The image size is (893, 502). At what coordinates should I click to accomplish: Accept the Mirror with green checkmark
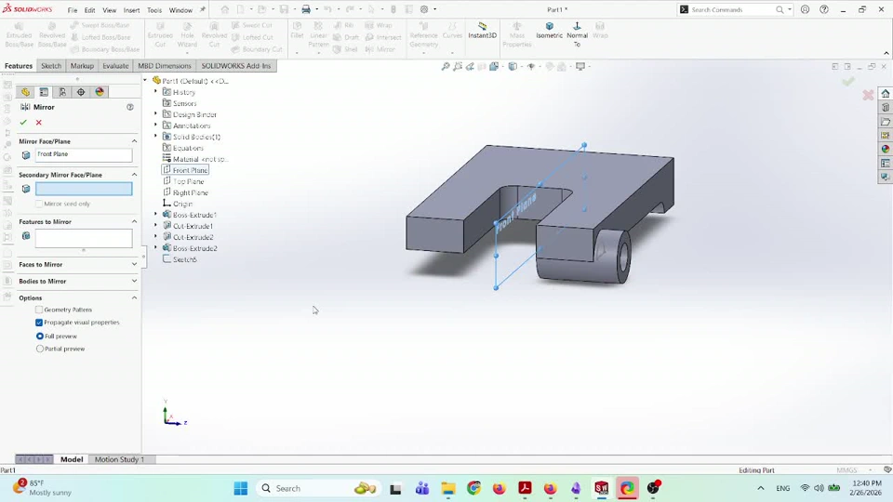23,123
